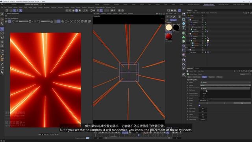Click the search icon in Attributes manager header
The height and width of the screenshot is (142, 252).
[x=241, y=71]
